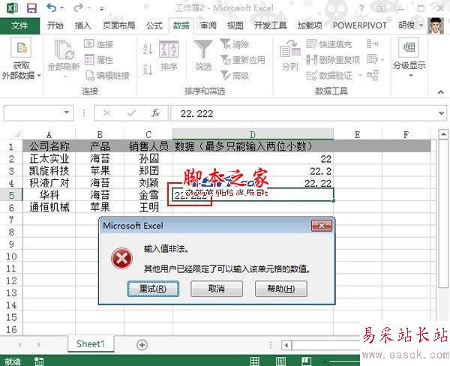
Task: Switch to Normal view in status bar
Action: (x=255, y=361)
